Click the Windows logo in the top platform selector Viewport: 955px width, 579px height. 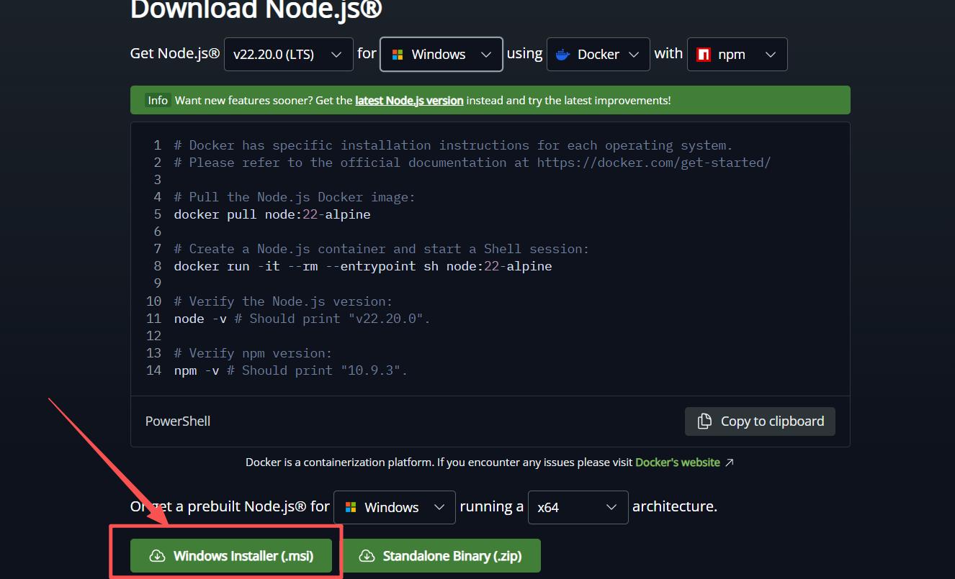(397, 55)
